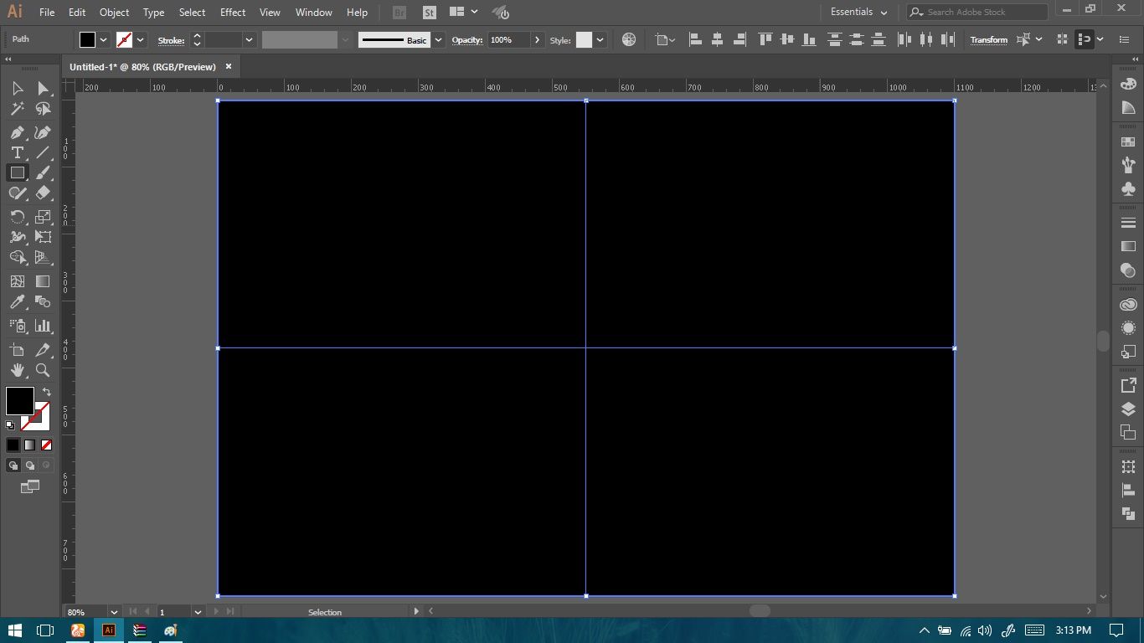Select the Line Segment tool

pyautogui.click(x=43, y=152)
